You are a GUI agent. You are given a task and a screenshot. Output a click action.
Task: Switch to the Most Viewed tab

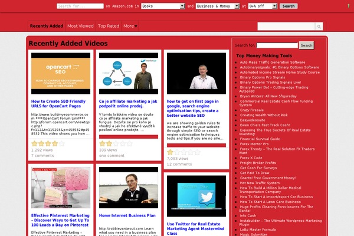[x=80, y=26]
